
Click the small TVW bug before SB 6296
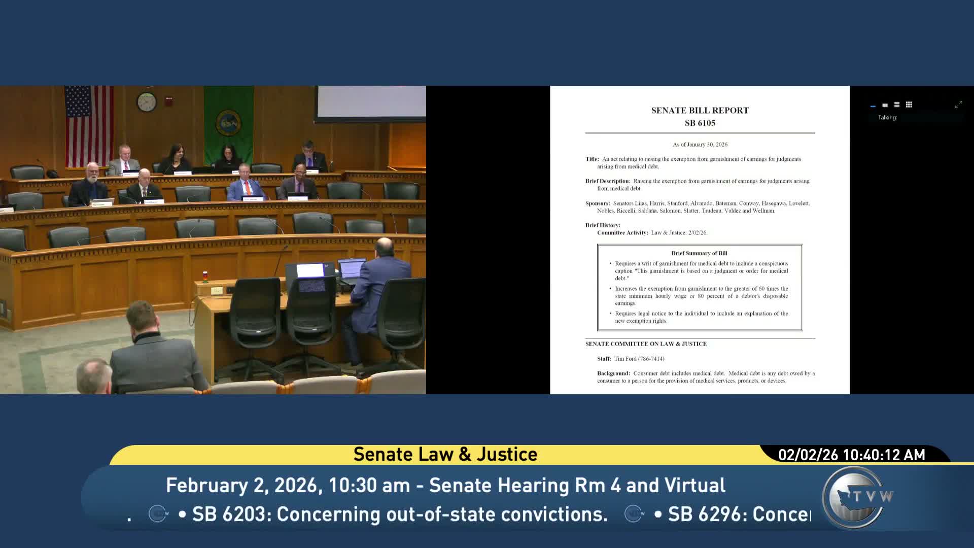click(x=633, y=514)
